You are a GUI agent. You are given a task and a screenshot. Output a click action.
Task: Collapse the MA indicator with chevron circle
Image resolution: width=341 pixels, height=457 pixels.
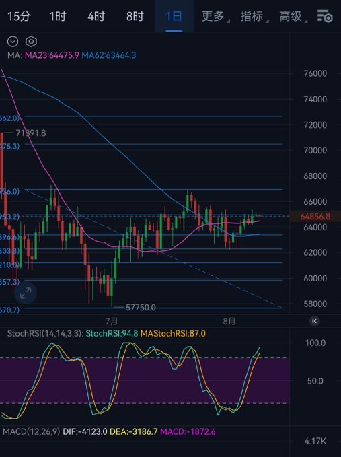click(13, 42)
